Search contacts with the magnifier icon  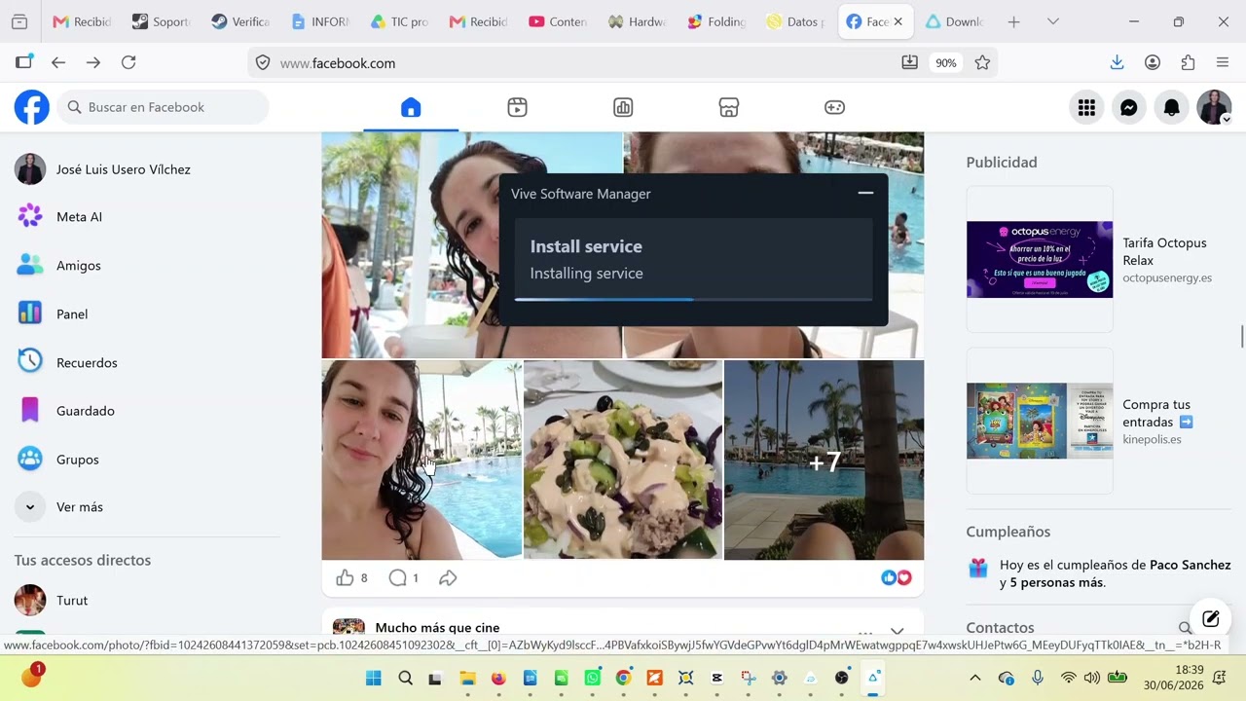[x=1186, y=628]
